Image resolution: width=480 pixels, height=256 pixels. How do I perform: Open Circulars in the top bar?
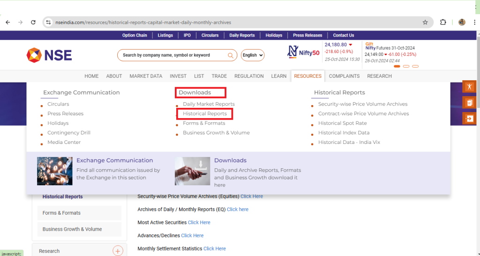[x=210, y=35]
